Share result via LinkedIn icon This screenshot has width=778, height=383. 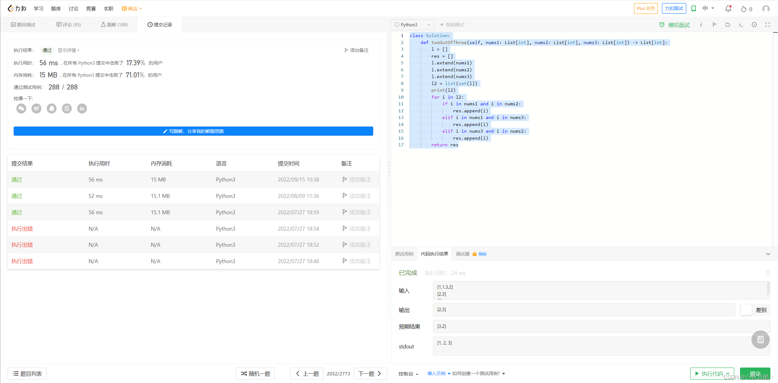click(82, 108)
